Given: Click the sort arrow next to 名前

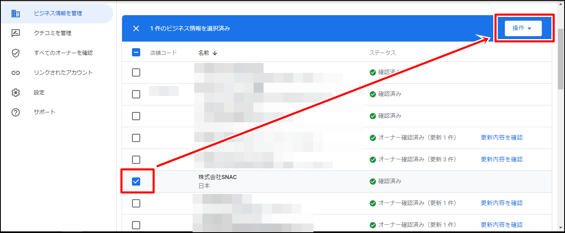Looking at the screenshot, I should click(215, 53).
